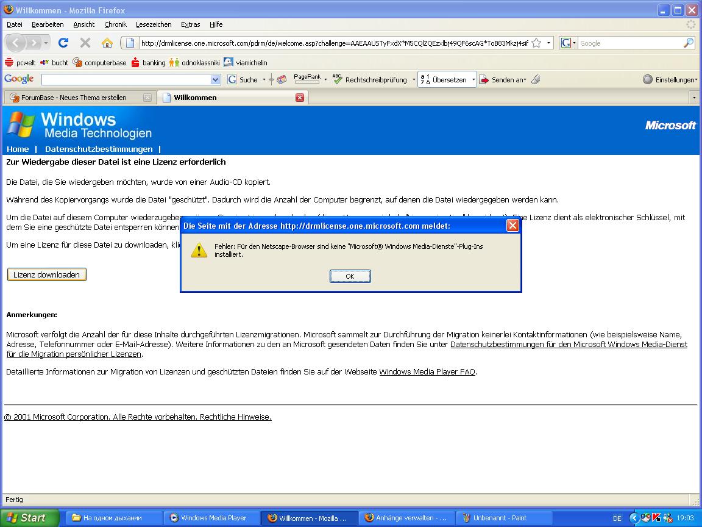
Task: Click the Google toolbar Suche button
Action: pyautogui.click(x=243, y=80)
